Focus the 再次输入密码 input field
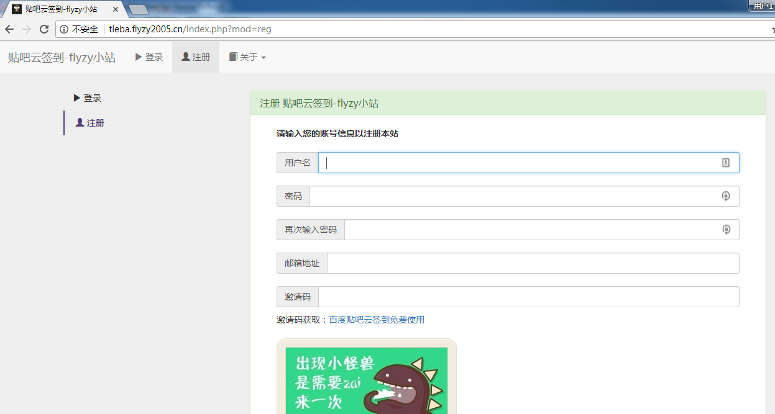Viewport: 775px width, 414px height. tap(542, 230)
